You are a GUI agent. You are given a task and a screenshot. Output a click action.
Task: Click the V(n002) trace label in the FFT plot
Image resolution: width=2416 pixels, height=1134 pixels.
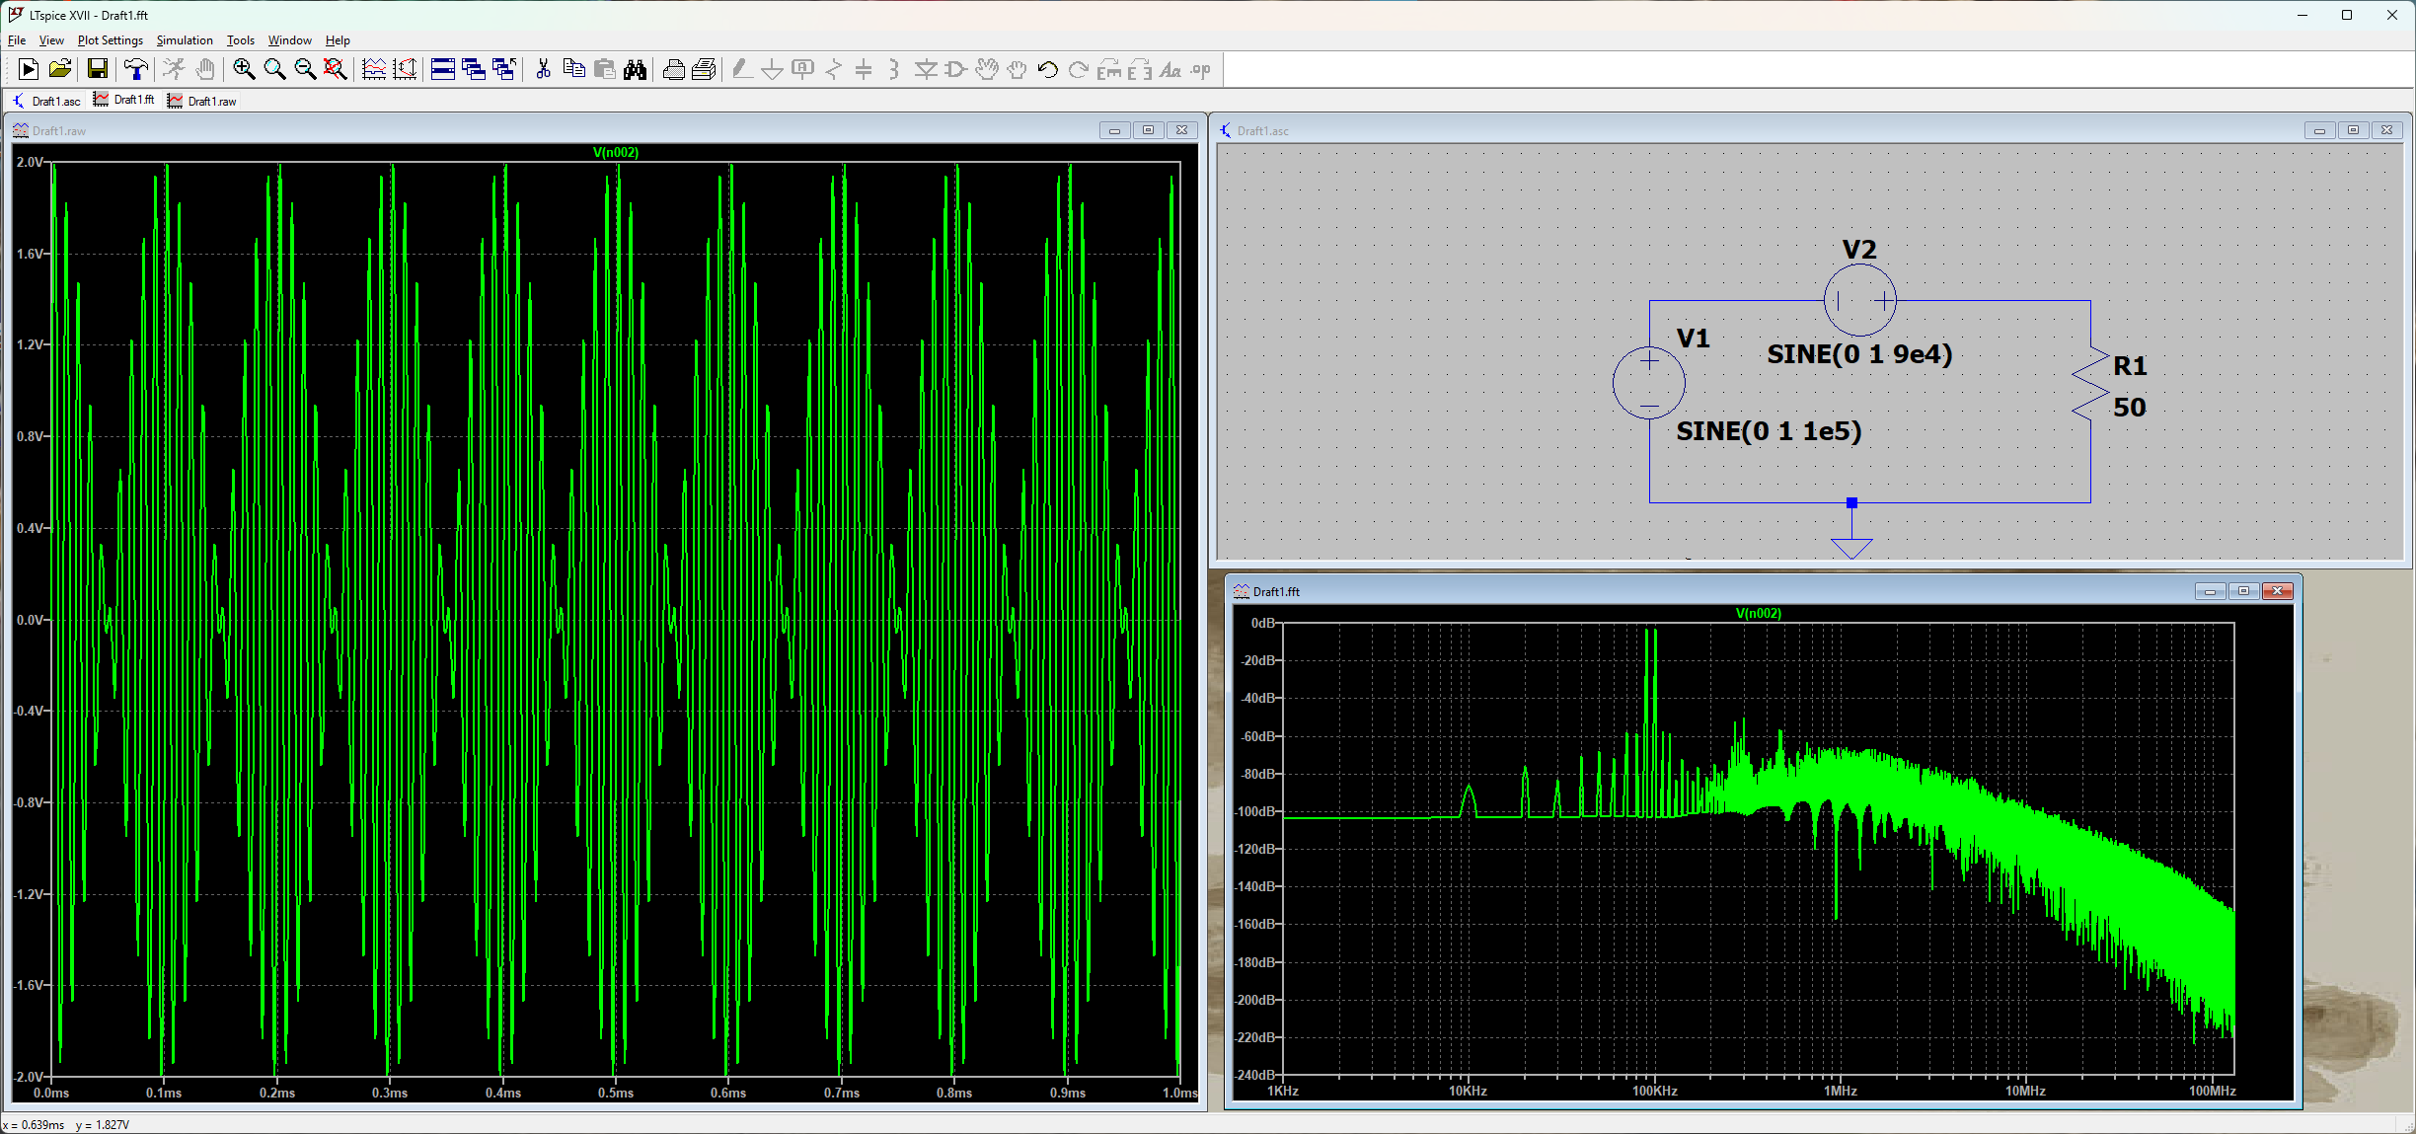pos(1758,613)
